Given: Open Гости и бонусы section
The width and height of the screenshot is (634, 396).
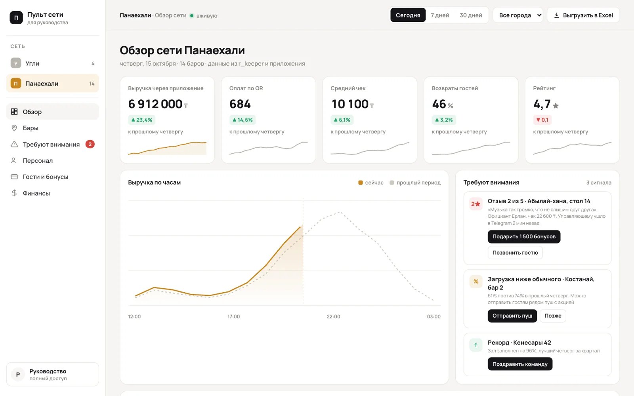Looking at the screenshot, I should (x=53, y=177).
